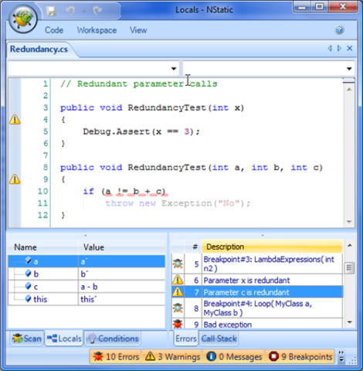
Task: Click breakpoint bug icon on row 8
Action: coord(178,308)
